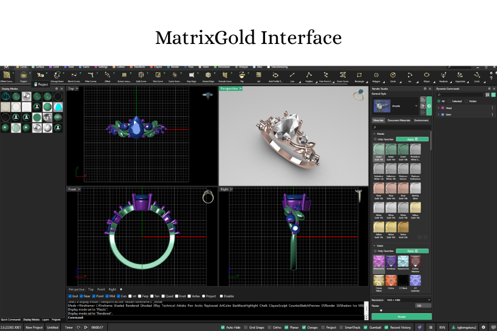Screen dimensions: 497x331
Task: Open the Render menu tab
Action: 173,67
